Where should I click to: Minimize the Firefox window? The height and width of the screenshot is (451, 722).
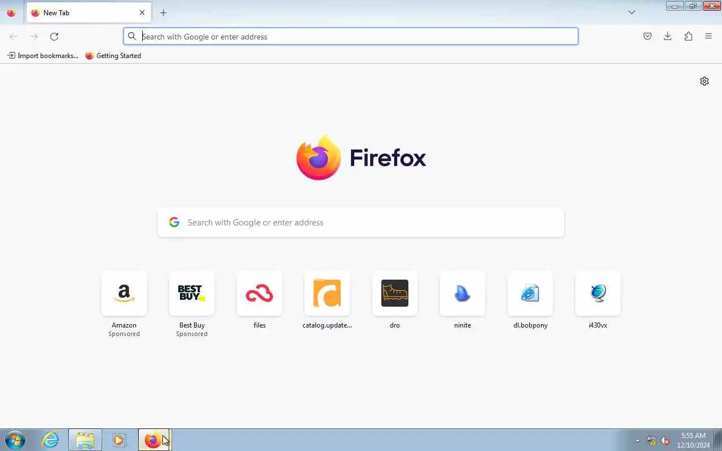coord(675,6)
